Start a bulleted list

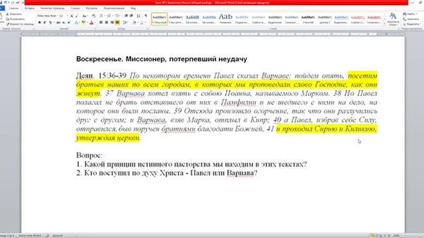point(101,16)
